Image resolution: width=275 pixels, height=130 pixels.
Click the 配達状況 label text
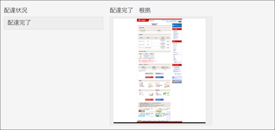coord(15,10)
